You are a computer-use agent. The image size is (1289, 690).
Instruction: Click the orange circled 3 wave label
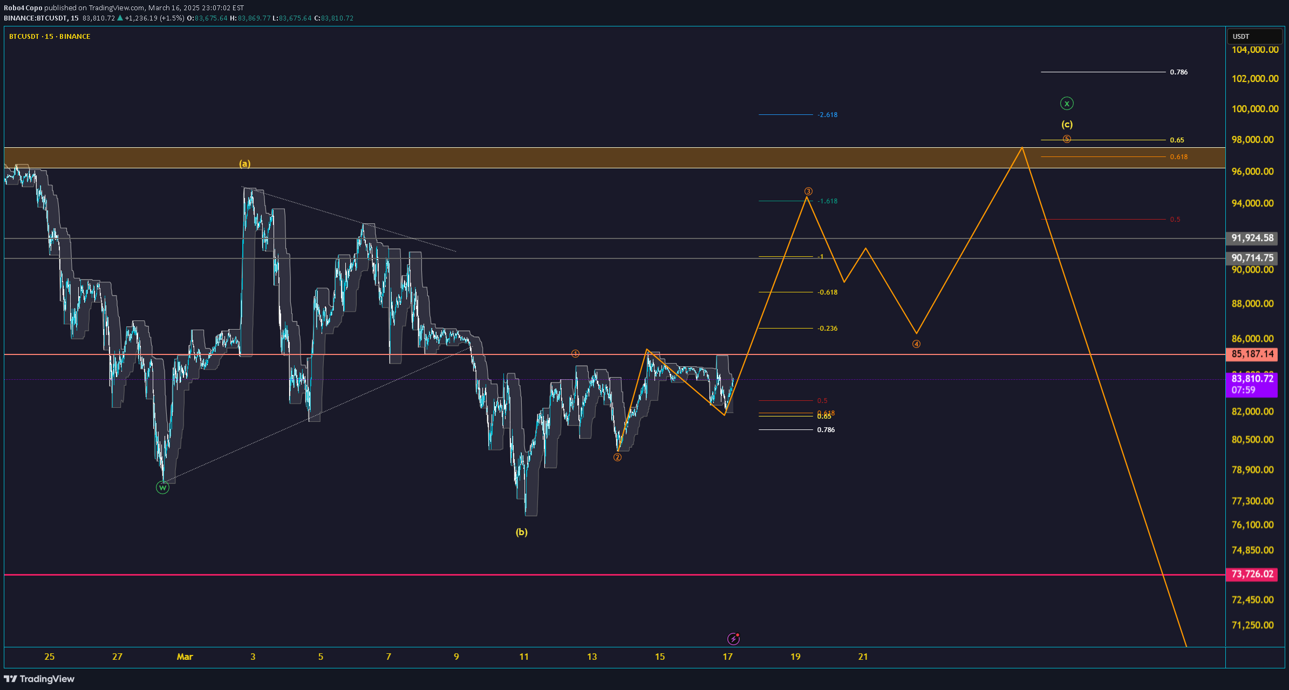pos(808,192)
